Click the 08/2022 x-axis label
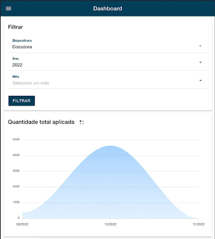 (22, 224)
